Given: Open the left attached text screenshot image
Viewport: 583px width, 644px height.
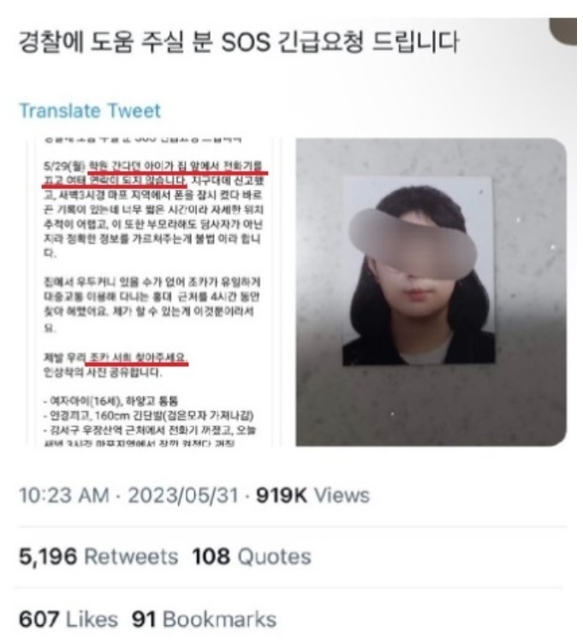Looking at the screenshot, I should point(154,292).
